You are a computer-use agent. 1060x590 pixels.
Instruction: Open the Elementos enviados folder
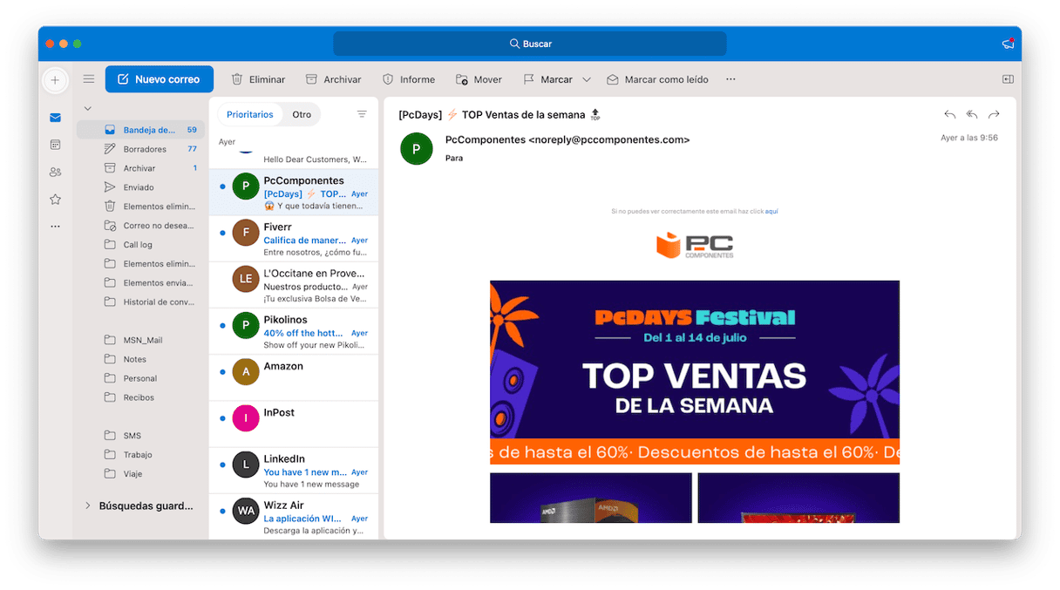(140, 283)
